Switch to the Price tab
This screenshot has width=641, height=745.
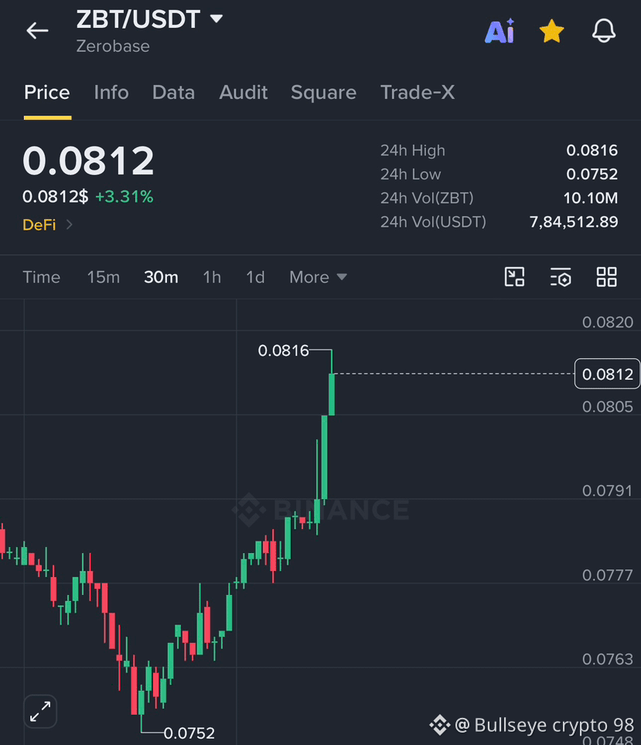(x=47, y=93)
